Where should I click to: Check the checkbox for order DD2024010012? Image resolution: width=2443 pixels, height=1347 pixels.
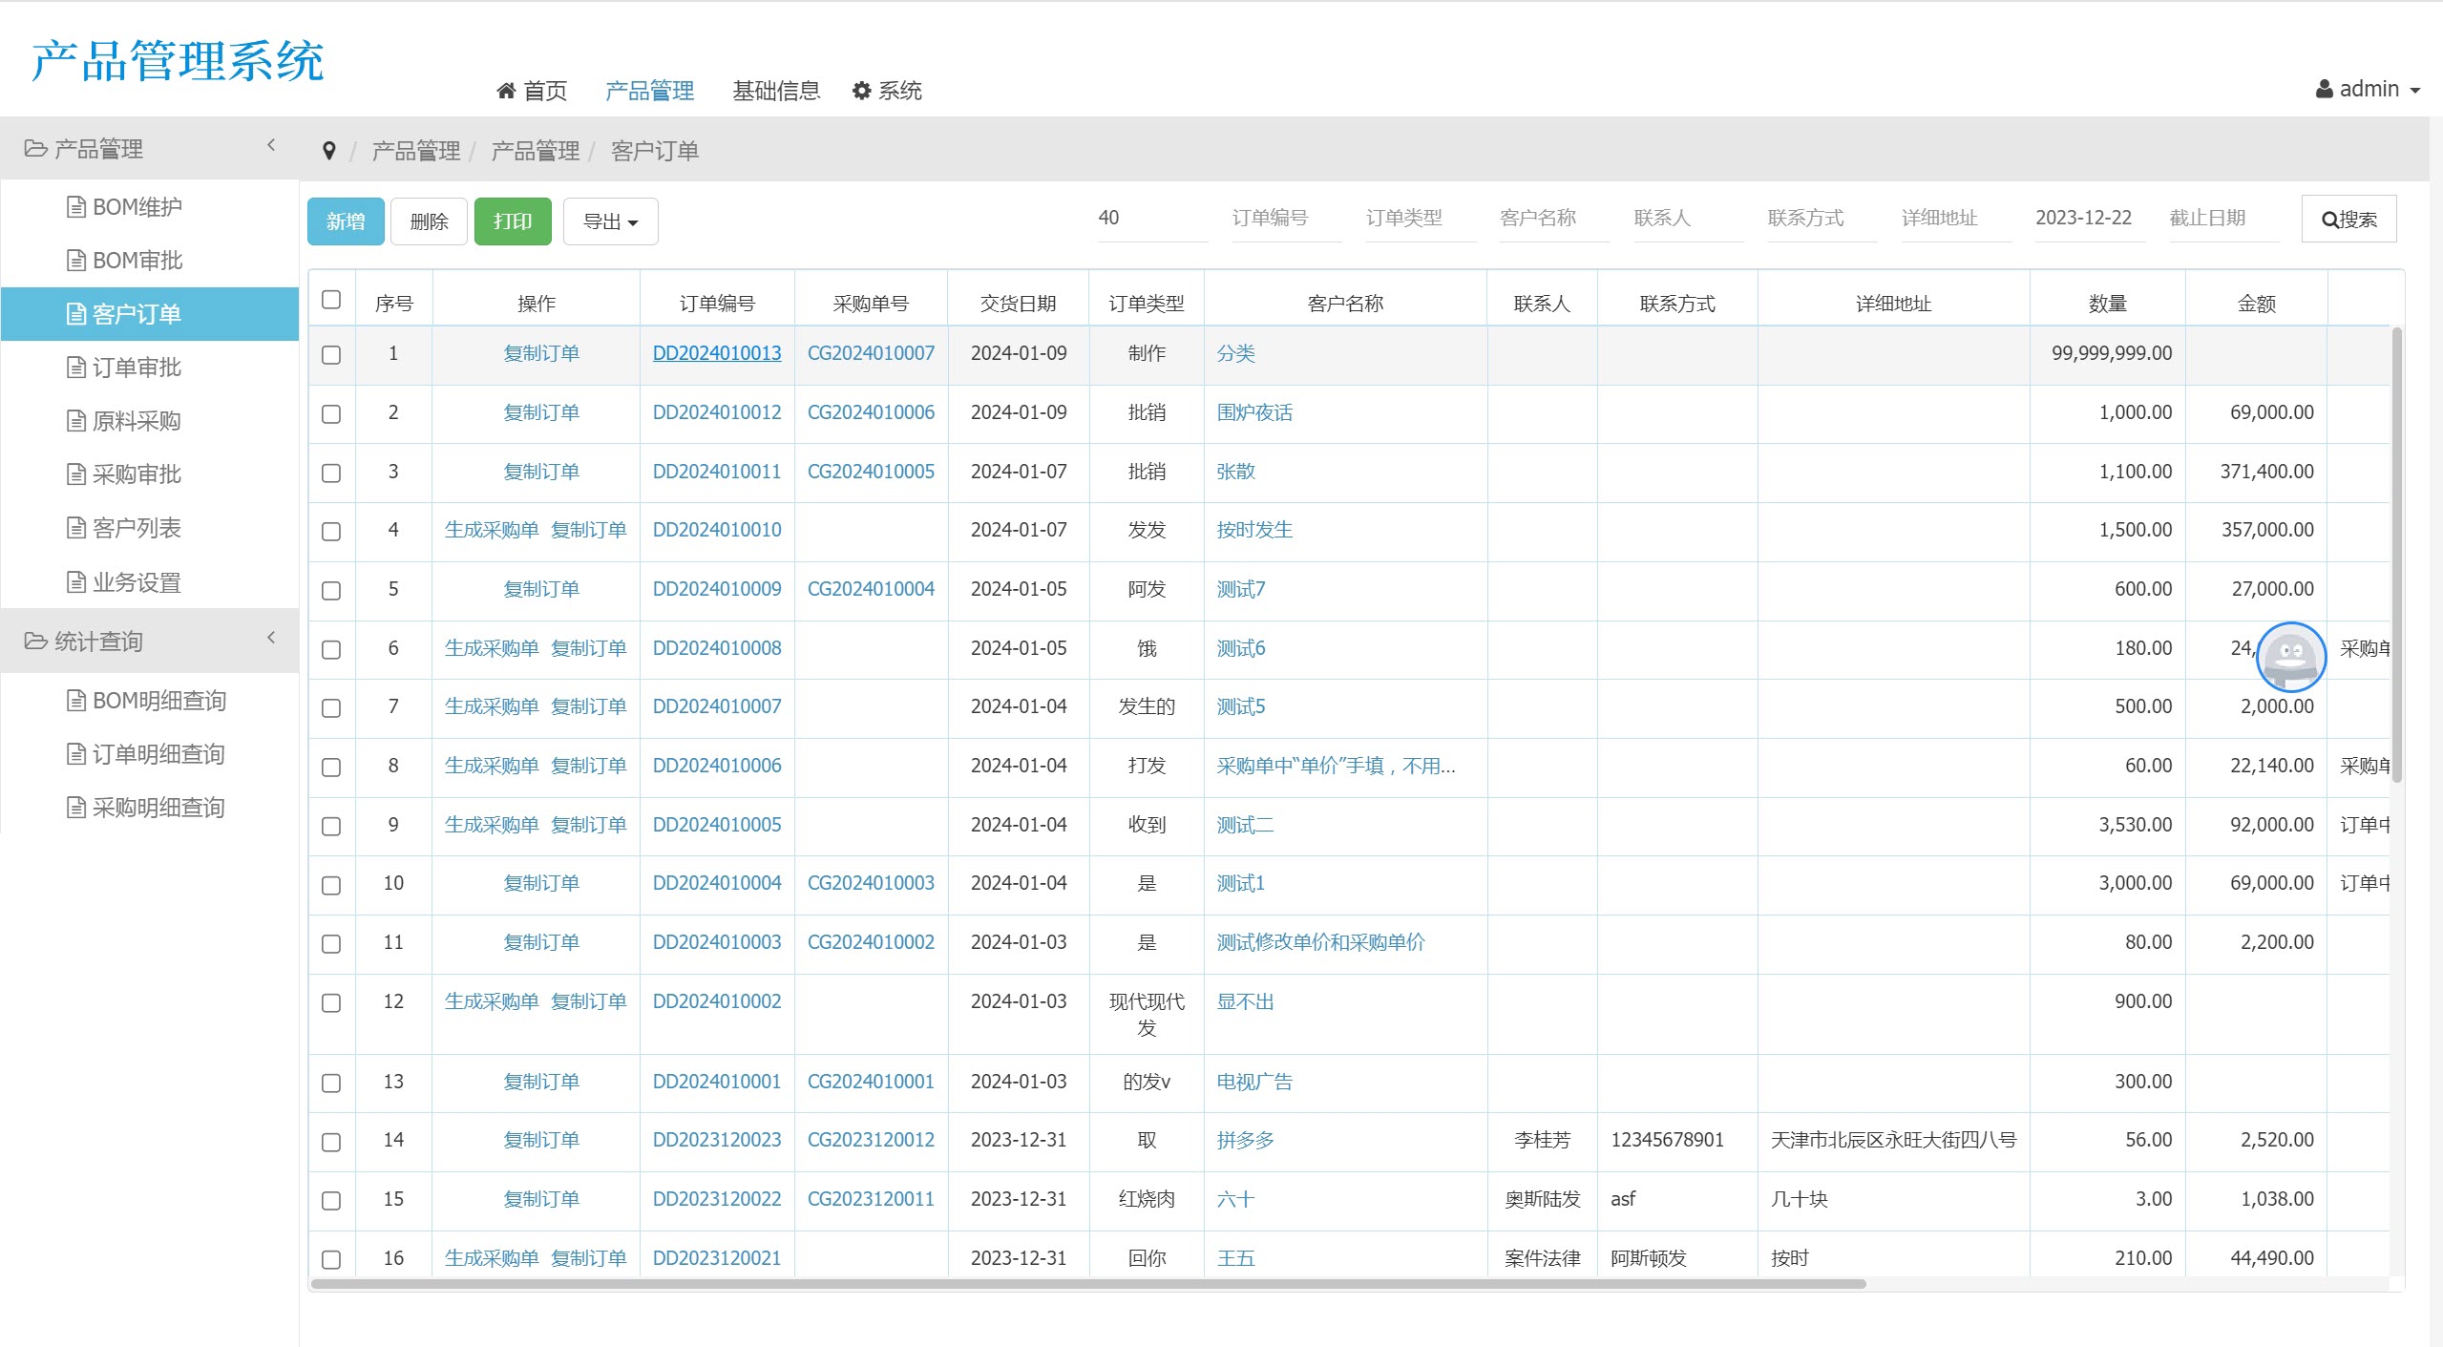(x=331, y=414)
